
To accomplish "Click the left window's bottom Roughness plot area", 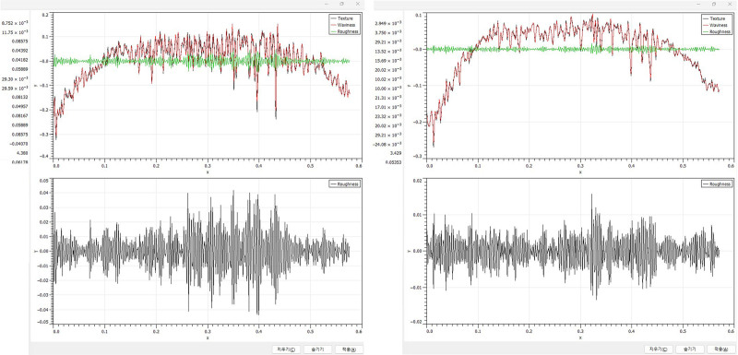I will [x=207, y=252].
